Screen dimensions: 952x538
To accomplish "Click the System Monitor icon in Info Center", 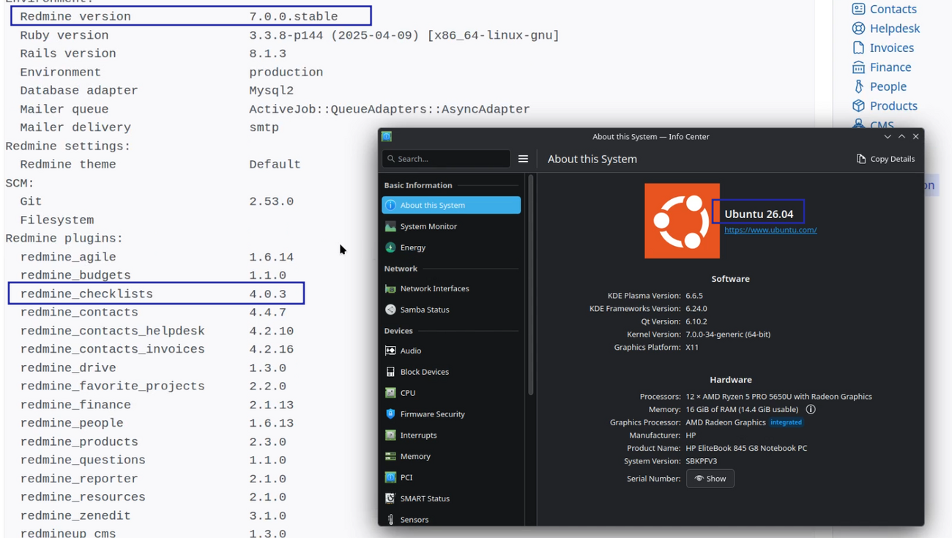I will [390, 226].
